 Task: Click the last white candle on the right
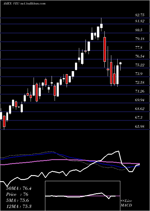121,66
